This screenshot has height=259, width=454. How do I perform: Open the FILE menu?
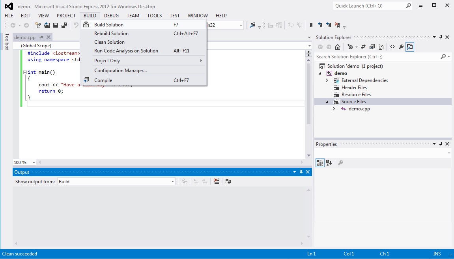pos(9,16)
